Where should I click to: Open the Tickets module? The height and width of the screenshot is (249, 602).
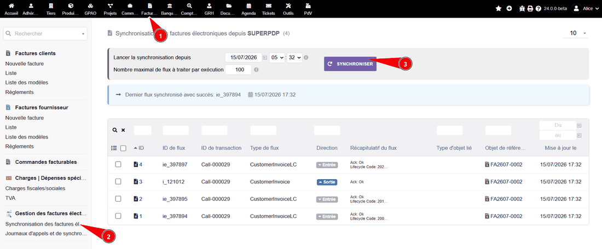tap(268, 9)
